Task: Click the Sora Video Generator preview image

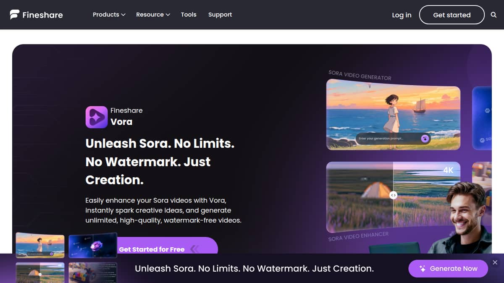Action: point(393,114)
